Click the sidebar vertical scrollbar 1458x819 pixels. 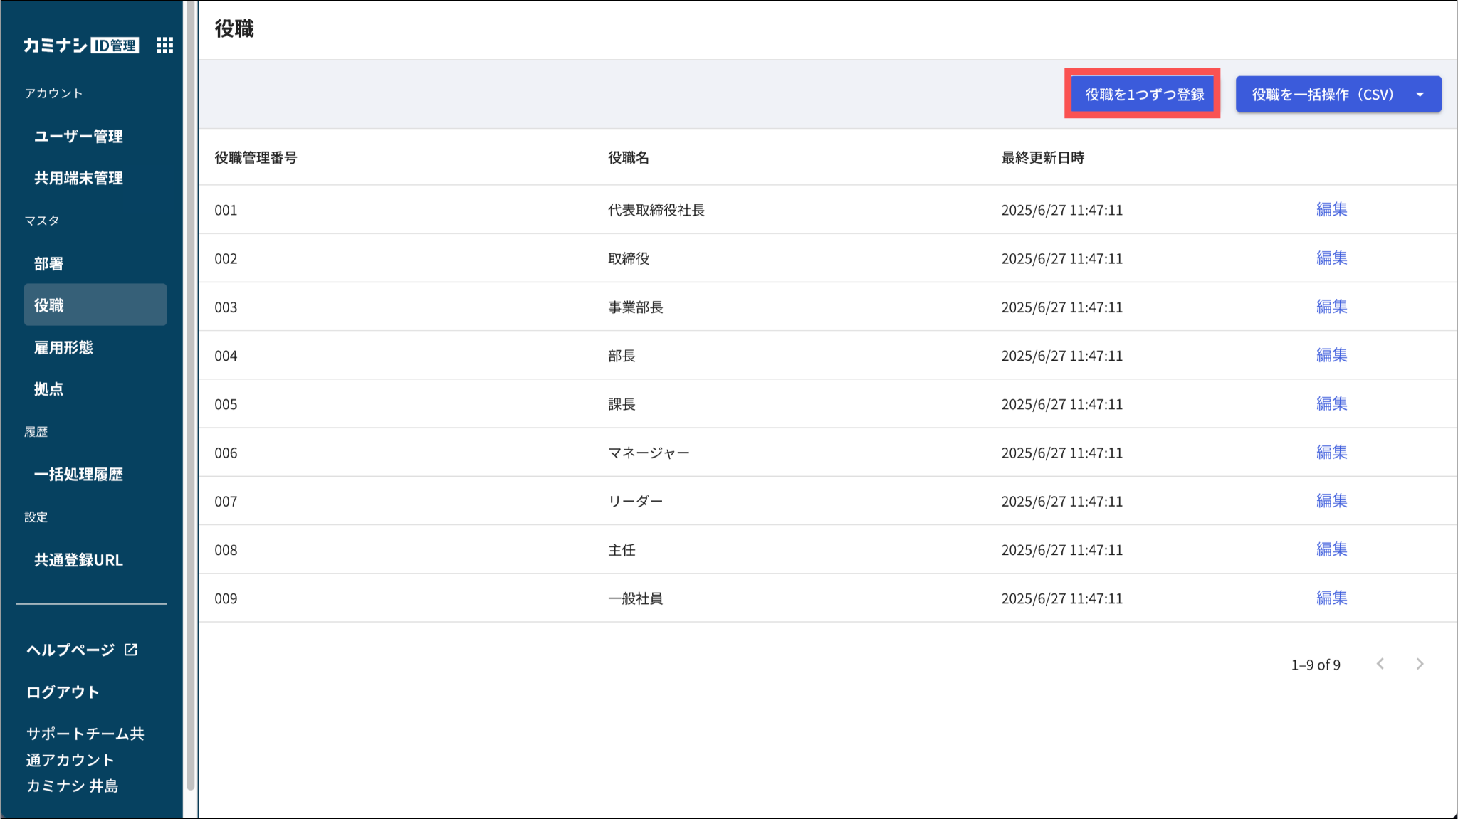coord(190,398)
